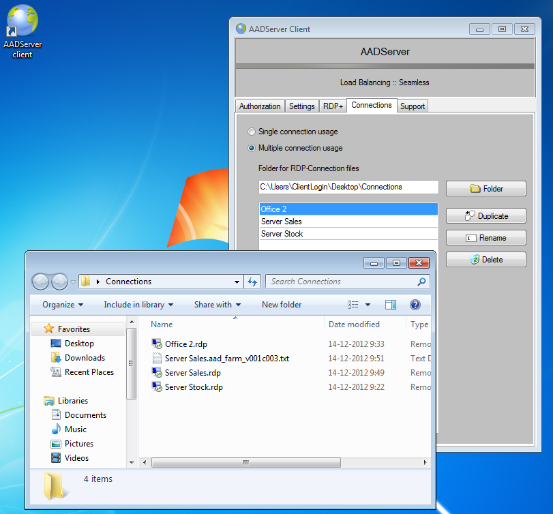
Task: Open the Include in library dropdown
Action: [138, 305]
